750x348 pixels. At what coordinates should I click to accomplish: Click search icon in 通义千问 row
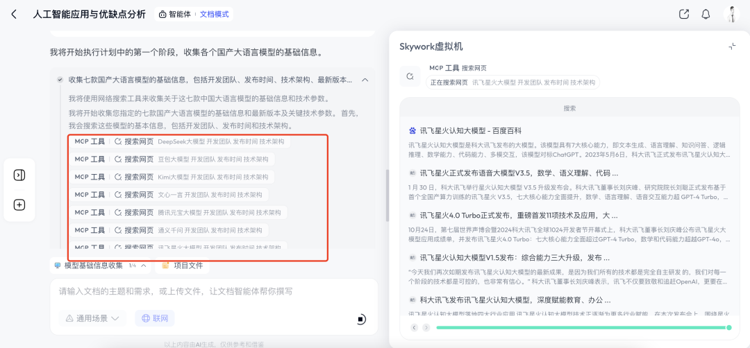tap(118, 230)
